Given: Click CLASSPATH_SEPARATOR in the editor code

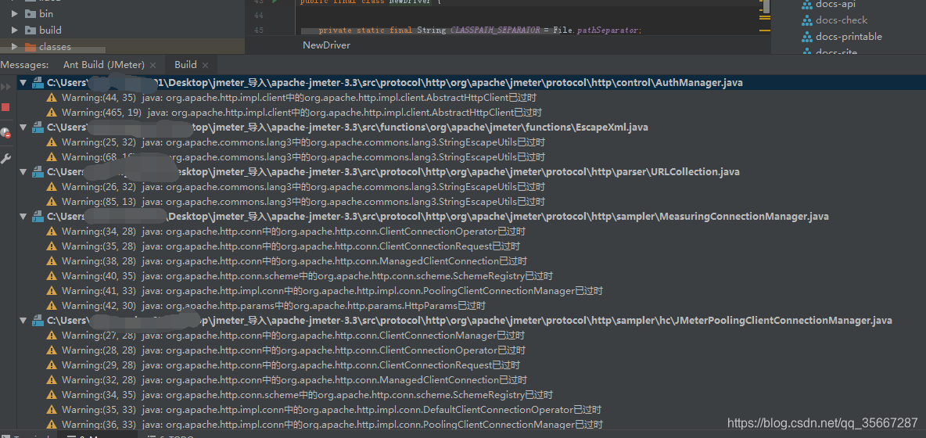Looking at the screenshot, I should [x=496, y=30].
